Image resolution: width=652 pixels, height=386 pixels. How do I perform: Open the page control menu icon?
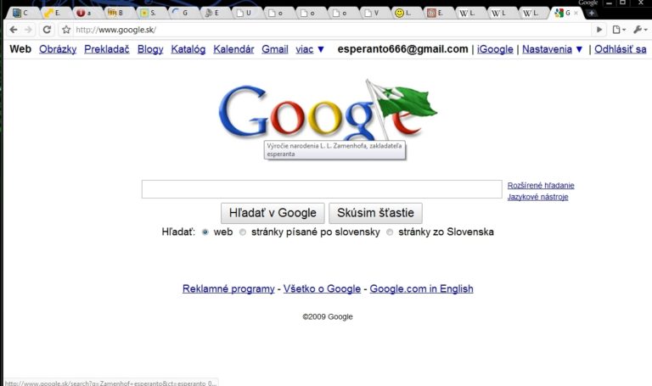point(619,30)
